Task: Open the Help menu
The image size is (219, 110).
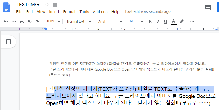Action: [115, 12]
